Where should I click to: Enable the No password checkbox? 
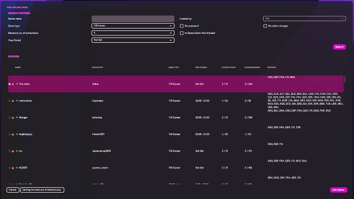tap(182, 26)
